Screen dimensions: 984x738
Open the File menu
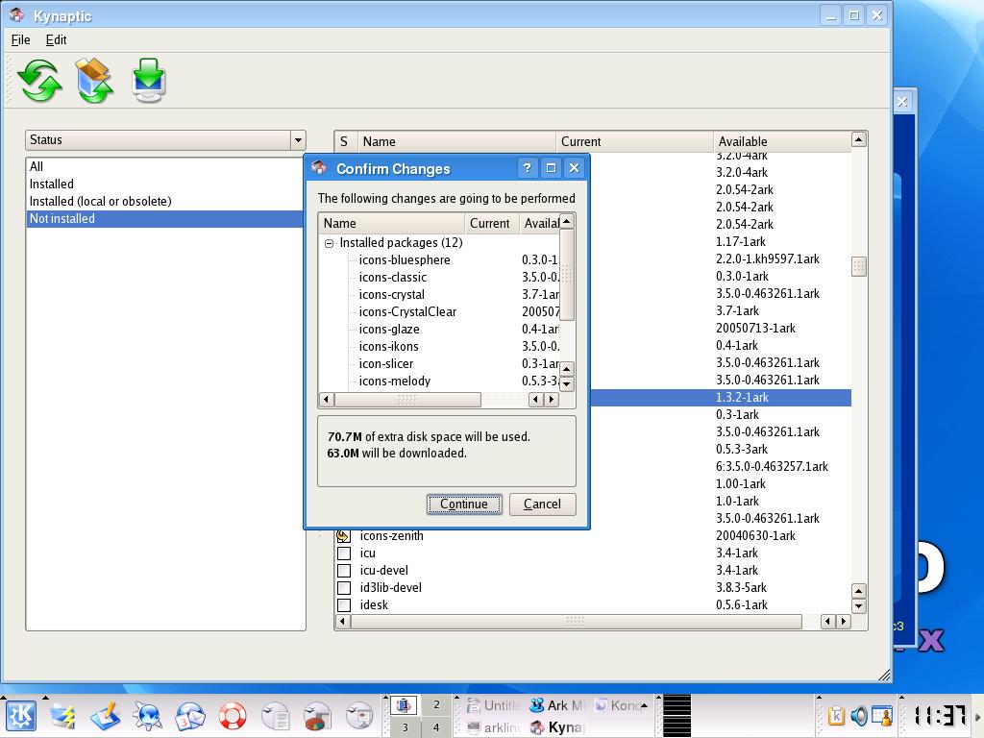pos(21,39)
